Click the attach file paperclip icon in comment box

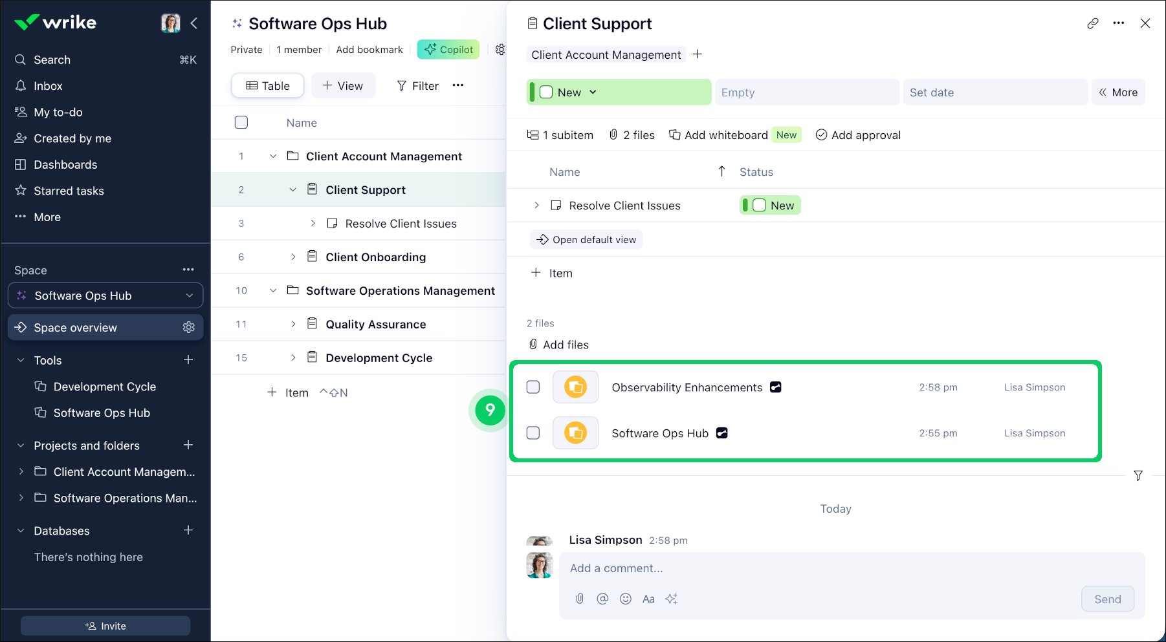click(580, 599)
